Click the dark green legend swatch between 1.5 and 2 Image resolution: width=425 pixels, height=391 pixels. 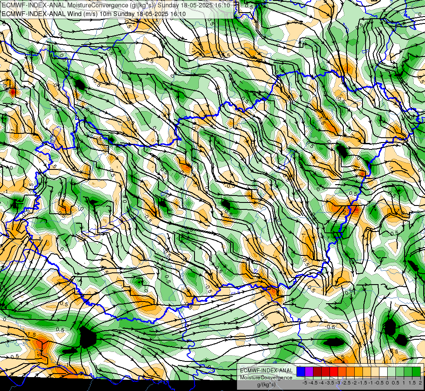(x=416, y=372)
